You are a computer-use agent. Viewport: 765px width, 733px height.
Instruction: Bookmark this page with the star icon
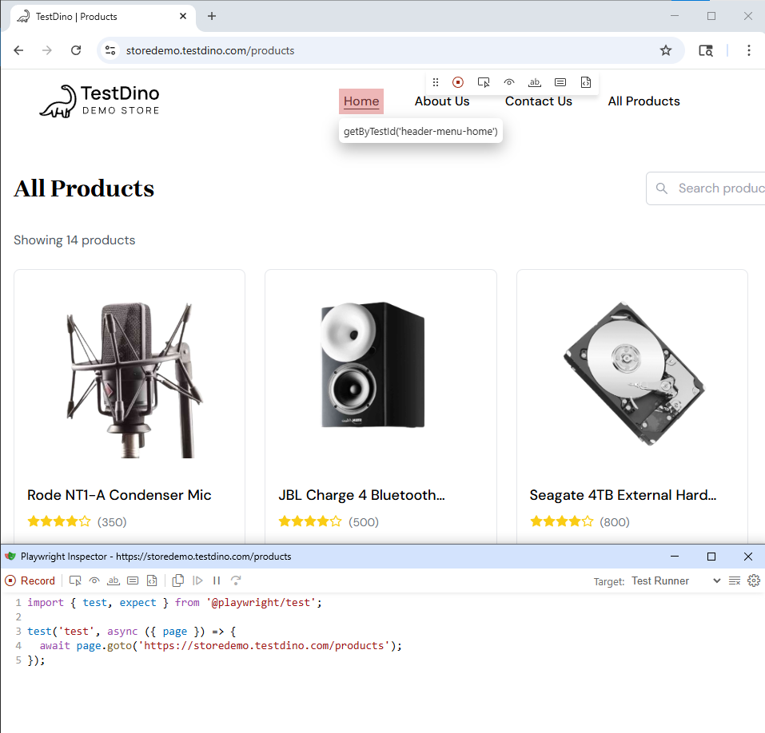[666, 50]
